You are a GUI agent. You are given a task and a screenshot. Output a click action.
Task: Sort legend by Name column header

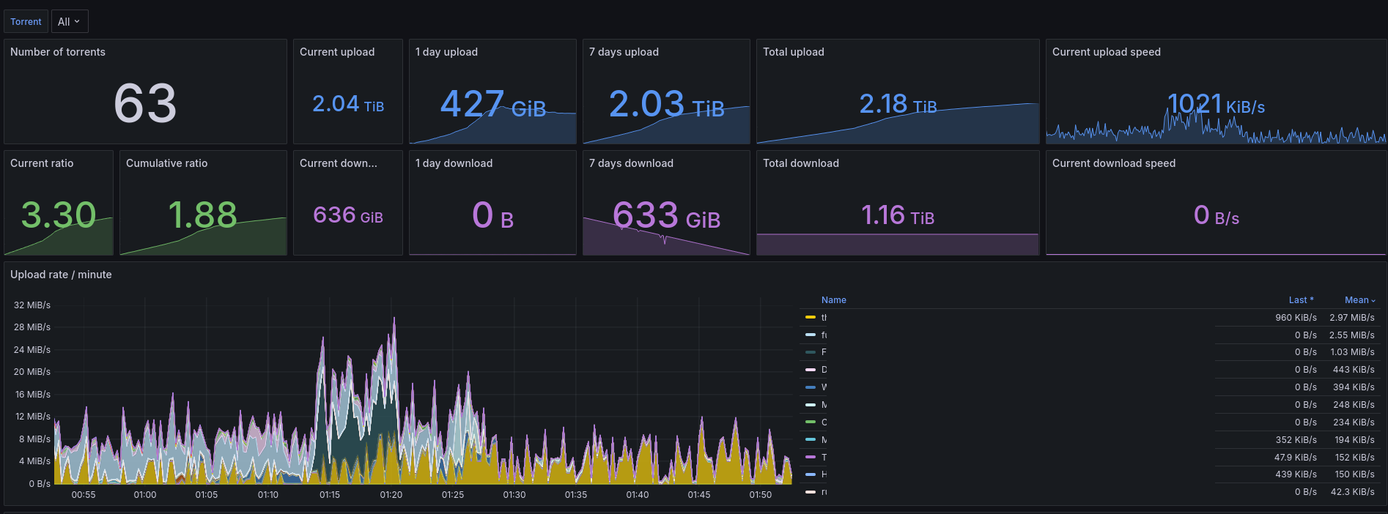[834, 300]
